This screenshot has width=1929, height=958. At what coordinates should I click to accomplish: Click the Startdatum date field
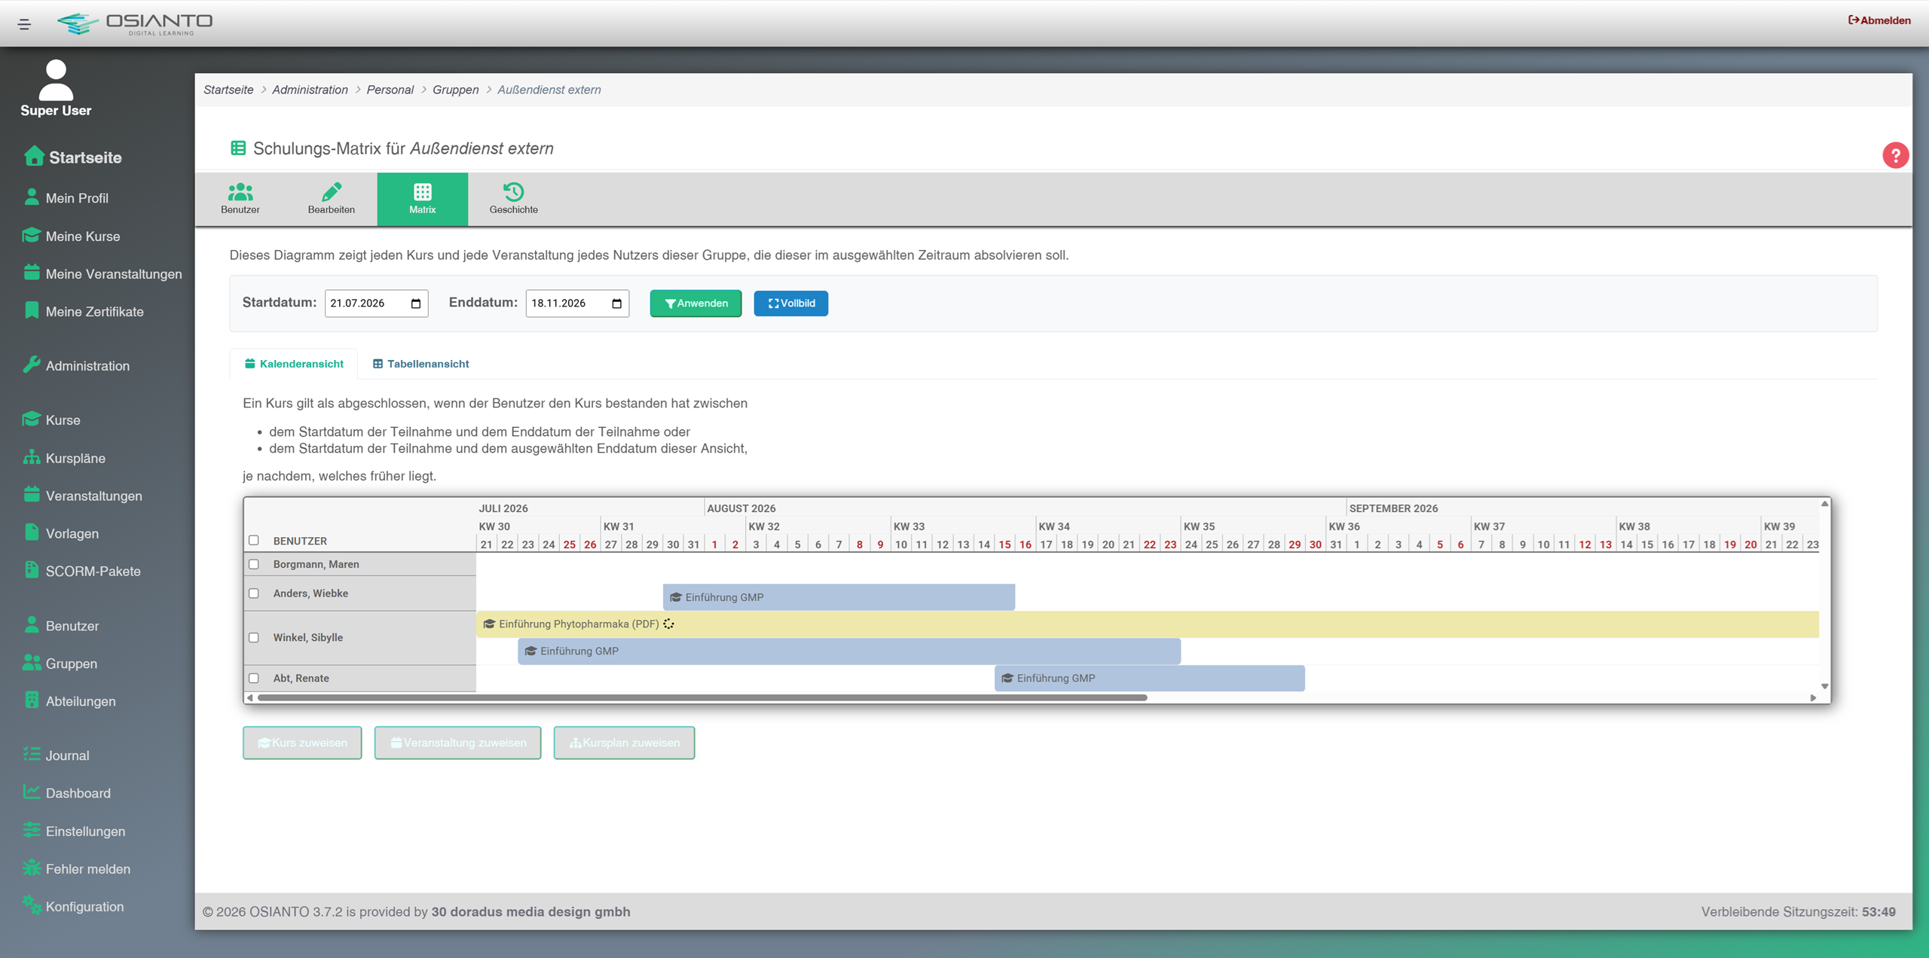(376, 304)
